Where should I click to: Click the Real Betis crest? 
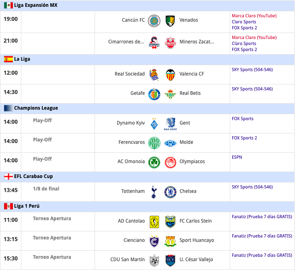point(170,94)
